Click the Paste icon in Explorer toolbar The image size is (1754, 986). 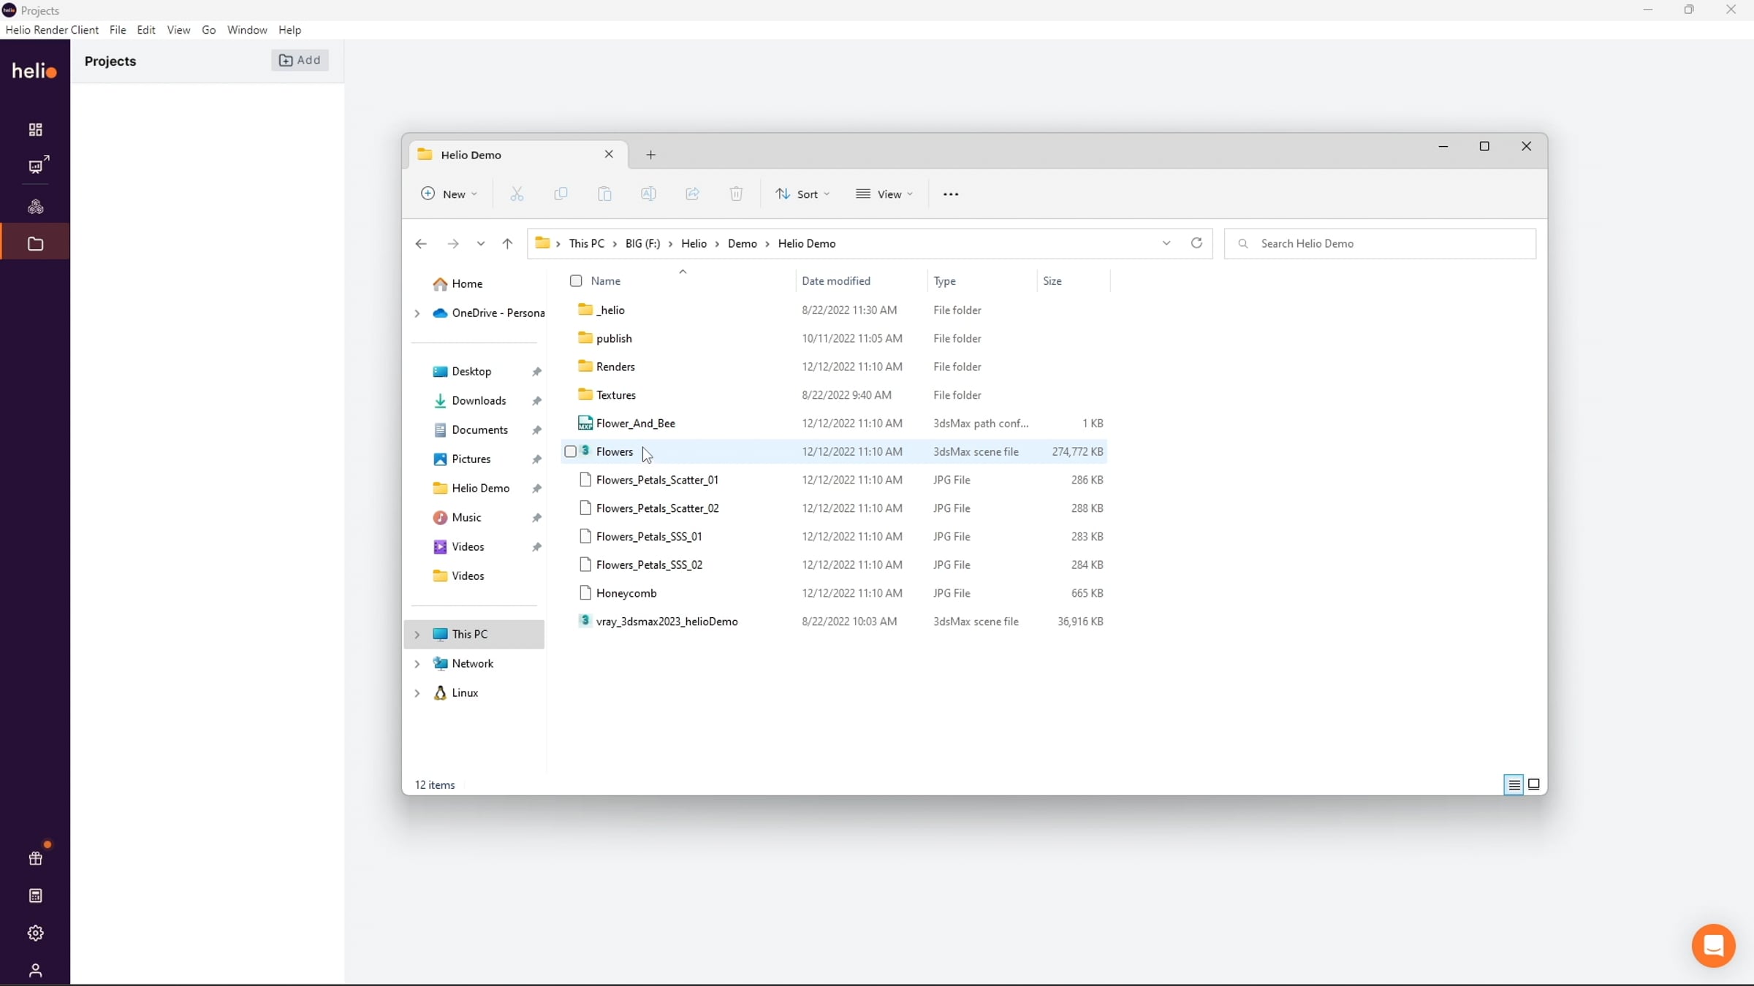point(604,194)
